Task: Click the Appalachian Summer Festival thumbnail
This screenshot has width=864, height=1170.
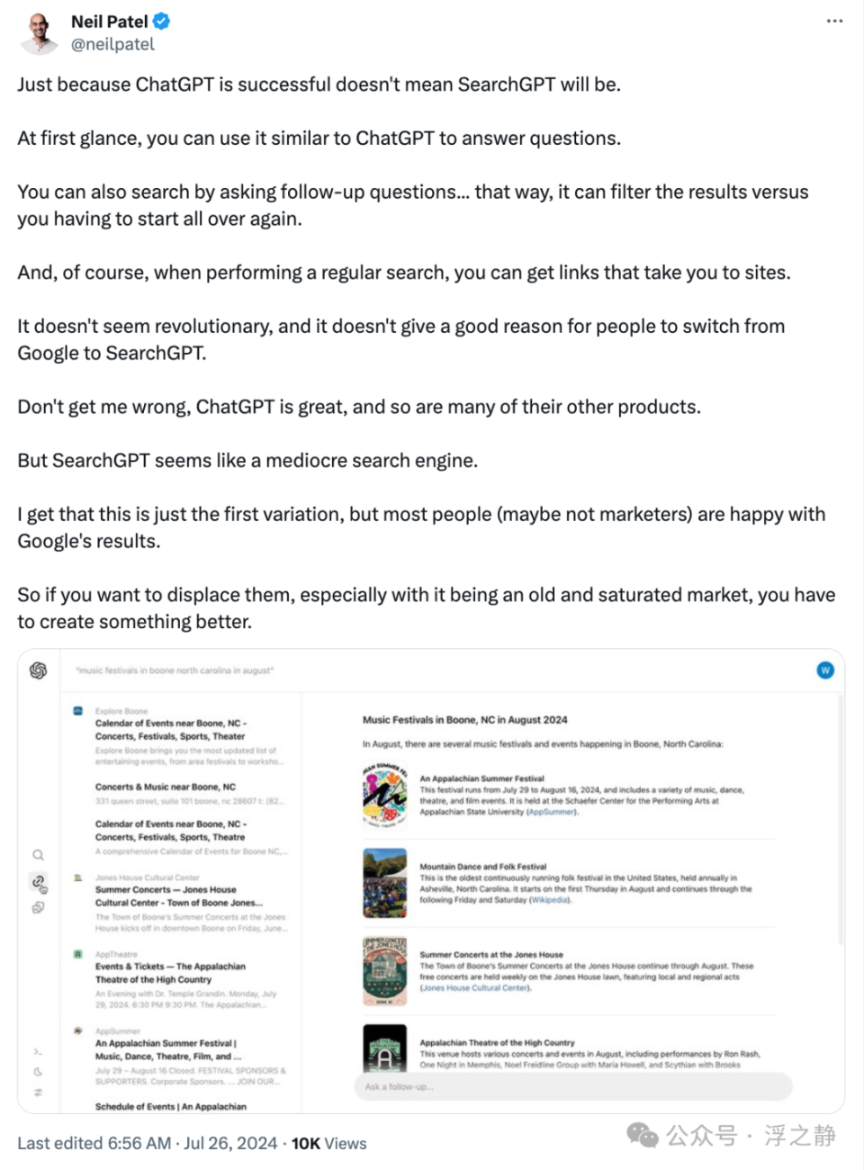Action: (384, 794)
